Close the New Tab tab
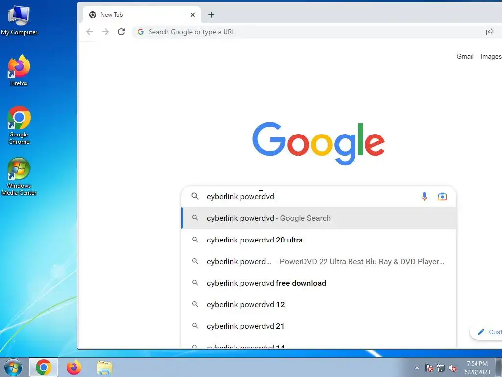 [x=192, y=15]
